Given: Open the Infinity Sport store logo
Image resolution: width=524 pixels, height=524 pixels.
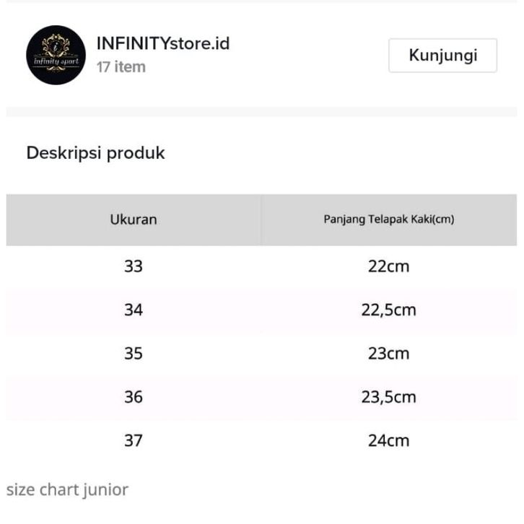Looking at the screenshot, I should click(56, 55).
